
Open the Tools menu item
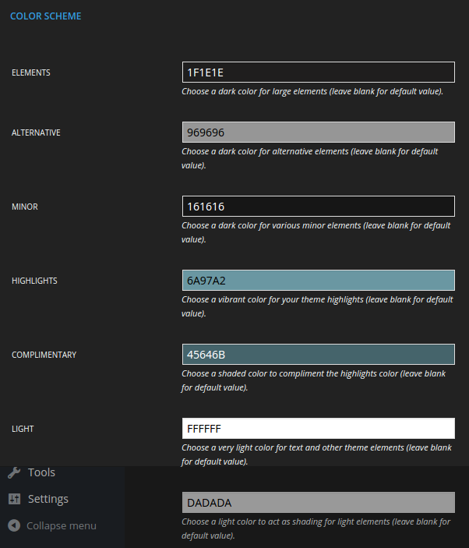[41, 472]
